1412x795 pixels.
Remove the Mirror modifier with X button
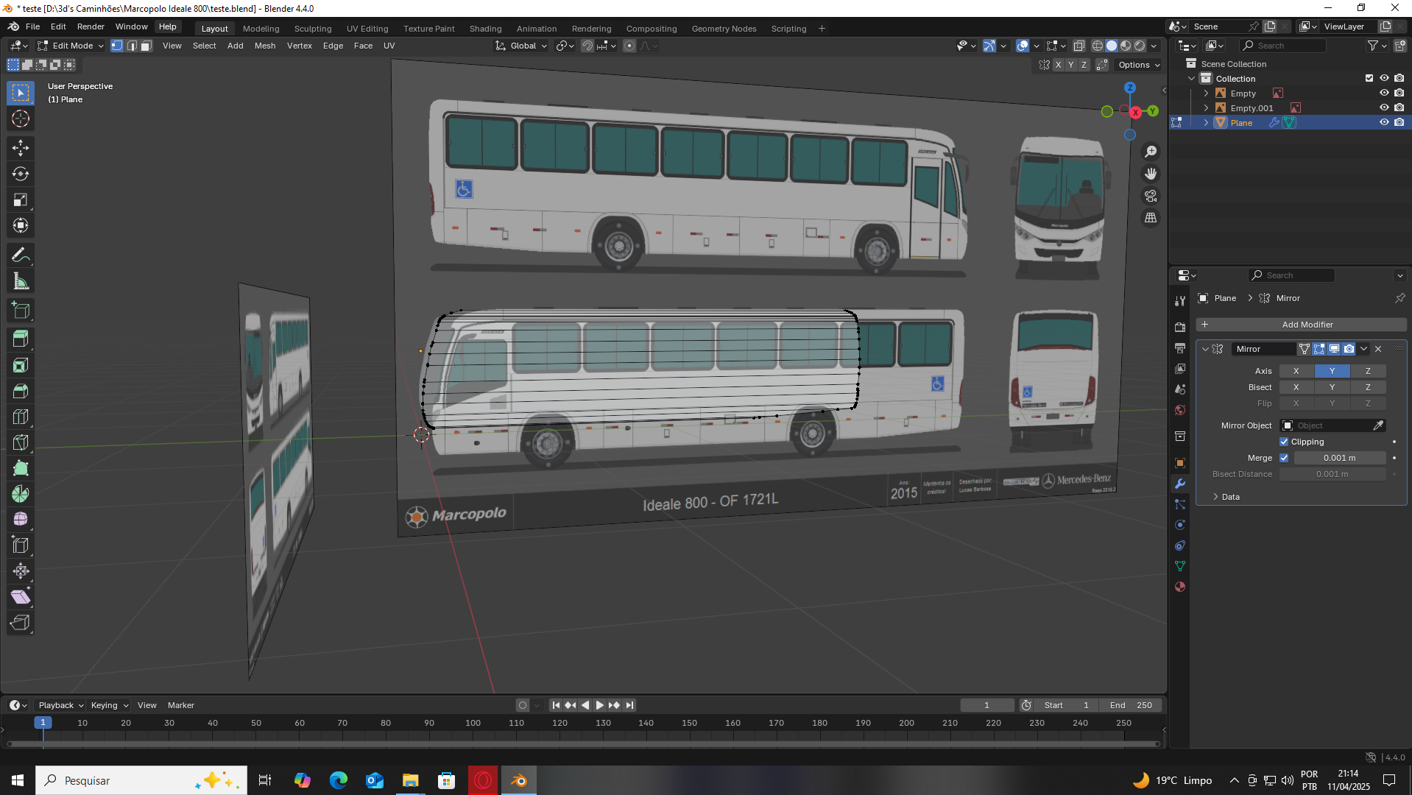pos(1379,349)
